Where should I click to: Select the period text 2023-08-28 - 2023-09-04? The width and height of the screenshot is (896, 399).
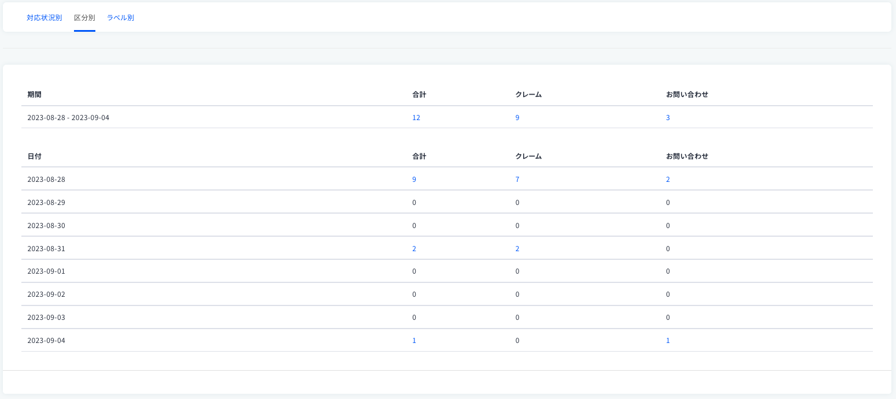point(68,118)
